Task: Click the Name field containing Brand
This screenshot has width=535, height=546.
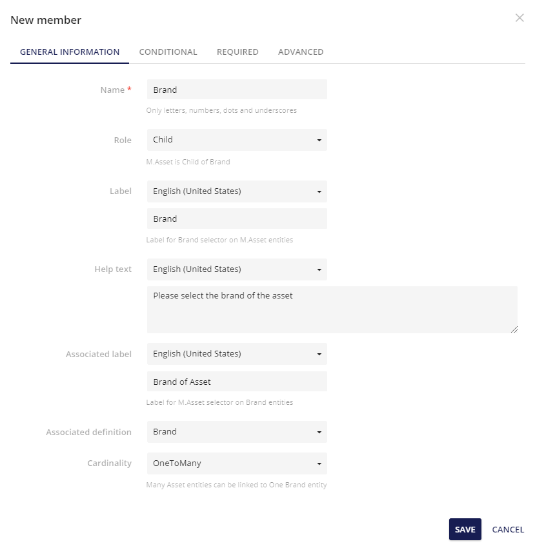Action: pyautogui.click(x=236, y=89)
